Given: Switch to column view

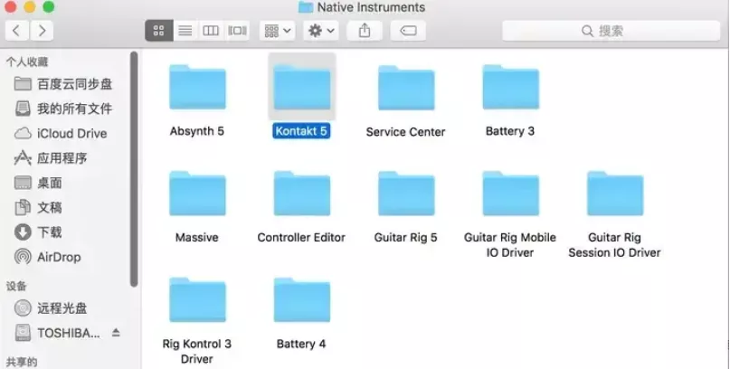Looking at the screenshot, I should tap(211, 31).
